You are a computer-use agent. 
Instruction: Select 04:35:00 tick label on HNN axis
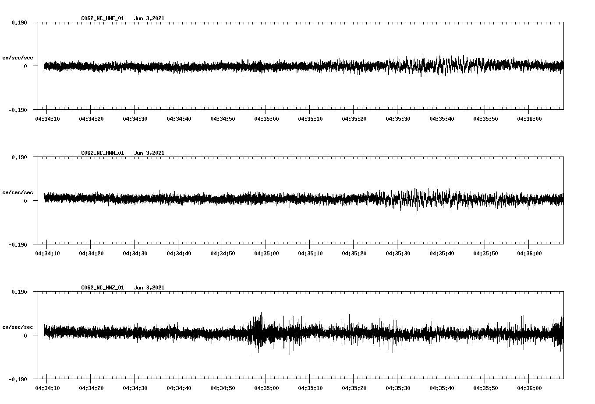pos(266,254)
